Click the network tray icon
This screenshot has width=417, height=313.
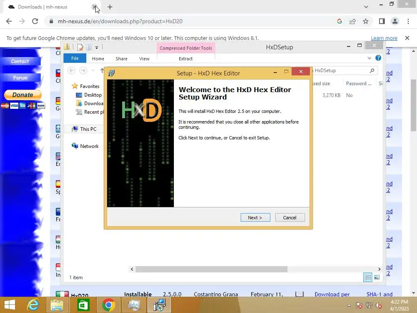click(x=369, y=305)
